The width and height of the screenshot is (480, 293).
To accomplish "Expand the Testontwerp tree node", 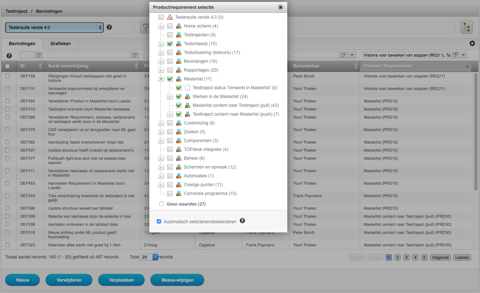I will (161, 44).
